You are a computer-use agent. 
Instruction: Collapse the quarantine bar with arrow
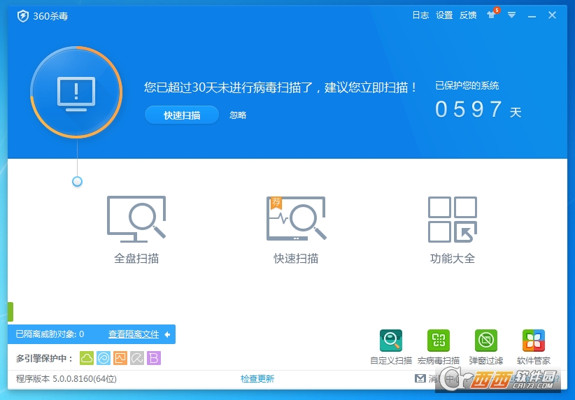coord(168,334)
